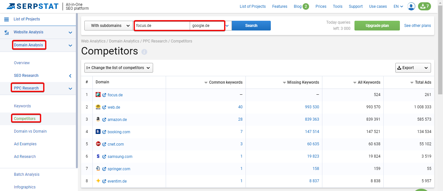Click the Upgrade plan button
443x191 pixels.
[377, 26]
